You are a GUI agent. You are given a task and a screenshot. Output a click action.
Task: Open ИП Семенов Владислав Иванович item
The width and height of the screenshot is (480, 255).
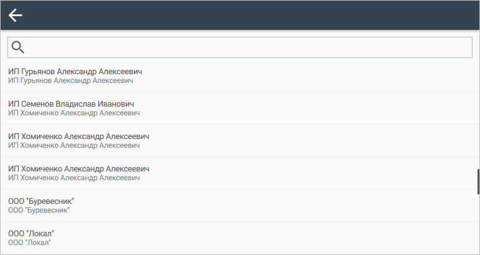72,103
